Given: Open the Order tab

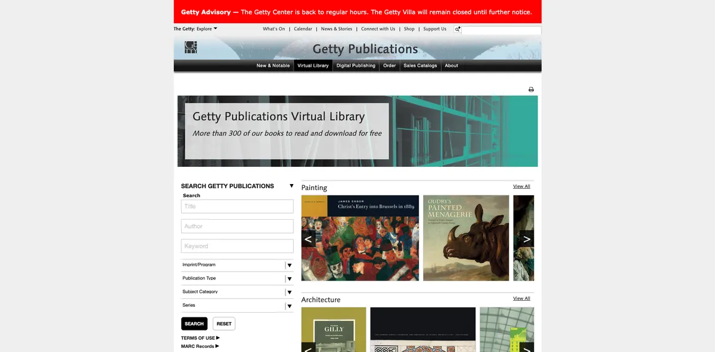Looking at the screenshot, I should (390, 66).
